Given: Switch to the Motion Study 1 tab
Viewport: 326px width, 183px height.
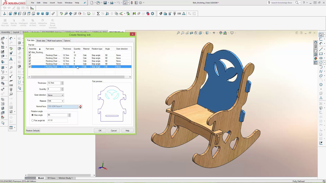Looking at the screenshot, I should click(66, 178).
